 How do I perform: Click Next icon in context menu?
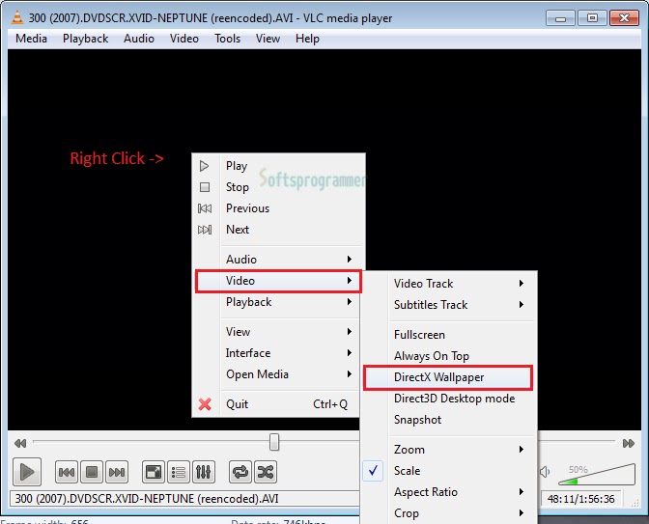click(205, 230)
